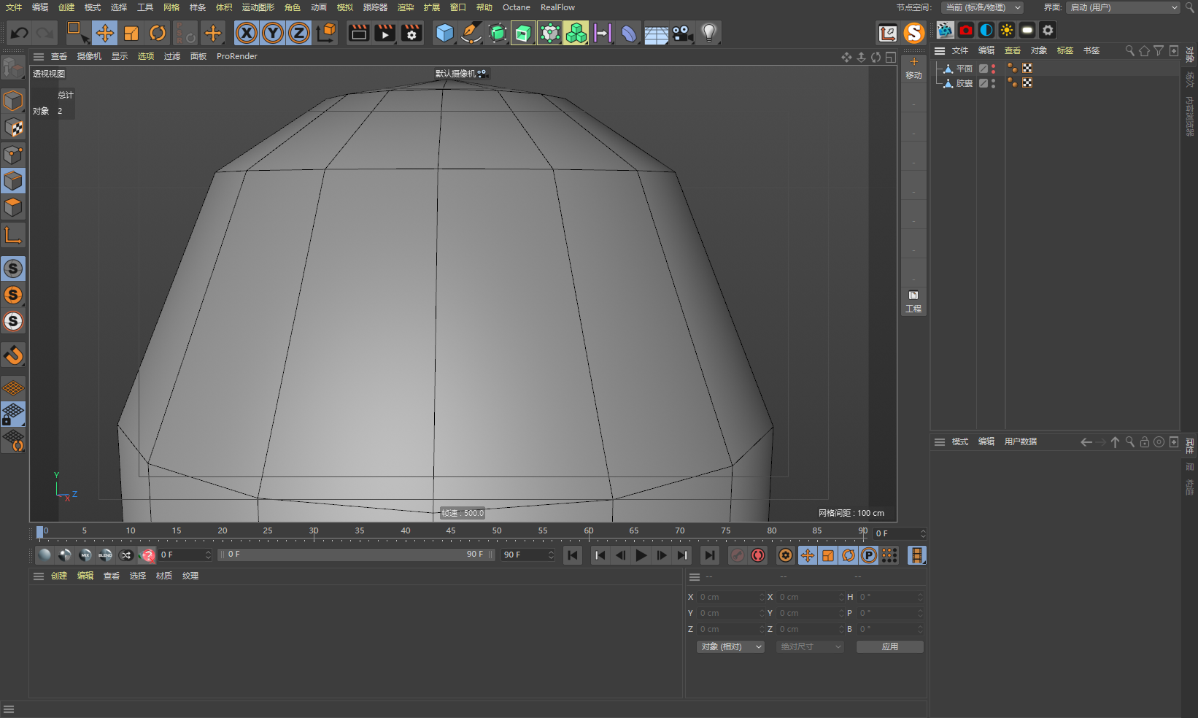Jump to the animation start

(x=573, y=555)
